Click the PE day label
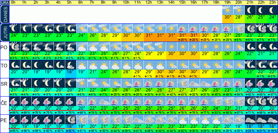The image size is (278, 133). click(4, 121)
